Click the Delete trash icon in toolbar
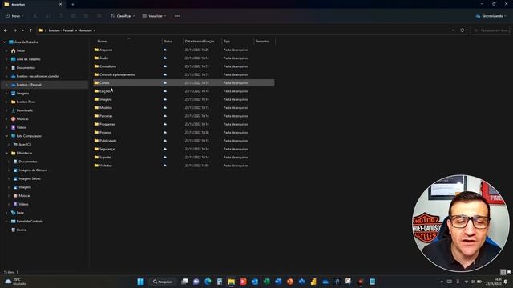The width and height of the screenshot is (513, 288). (x=99, y=16)
